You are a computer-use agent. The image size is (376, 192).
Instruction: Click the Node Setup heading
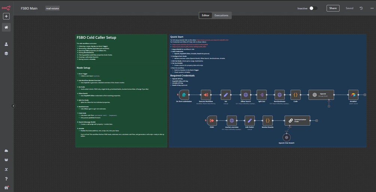83,68
